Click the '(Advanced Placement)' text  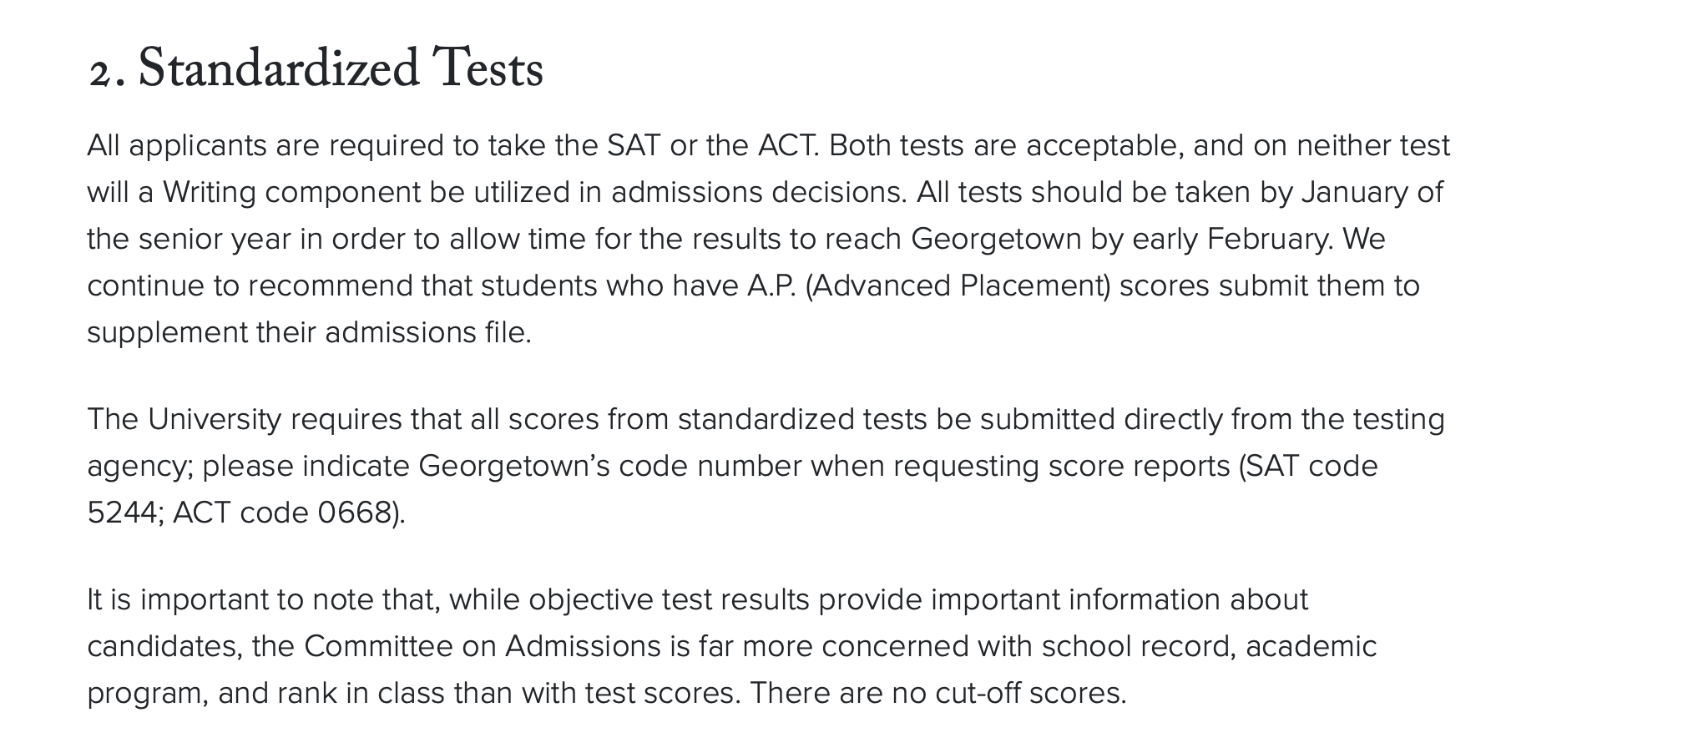pos(958,286)
